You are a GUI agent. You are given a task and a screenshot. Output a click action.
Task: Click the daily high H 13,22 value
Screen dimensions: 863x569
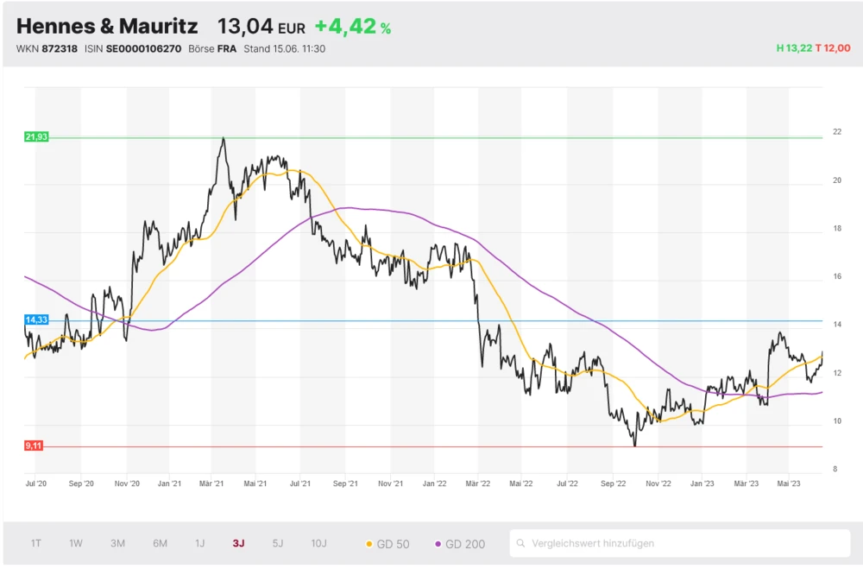794,48
